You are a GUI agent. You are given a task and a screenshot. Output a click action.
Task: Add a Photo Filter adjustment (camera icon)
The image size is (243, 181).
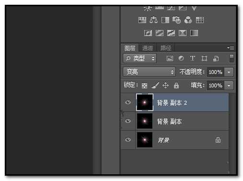tap(176, 20)
